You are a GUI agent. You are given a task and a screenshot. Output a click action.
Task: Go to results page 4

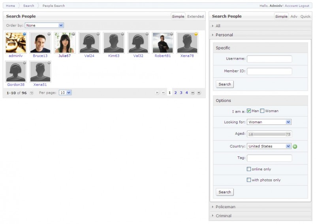tap(186, 93)
